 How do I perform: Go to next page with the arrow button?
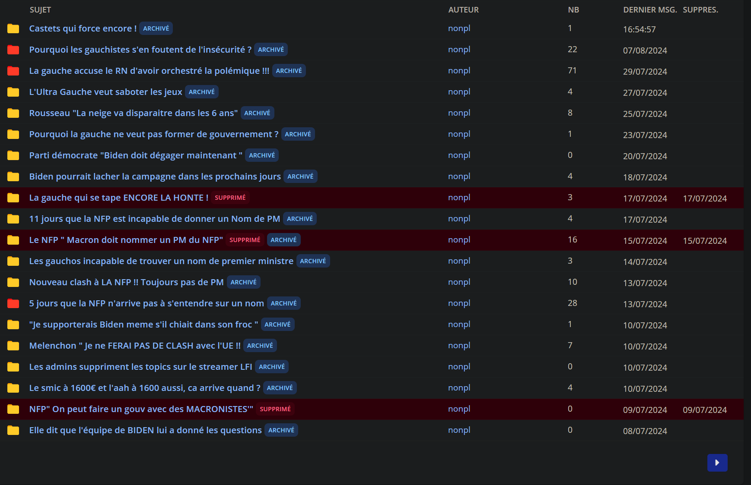[717, 463]
